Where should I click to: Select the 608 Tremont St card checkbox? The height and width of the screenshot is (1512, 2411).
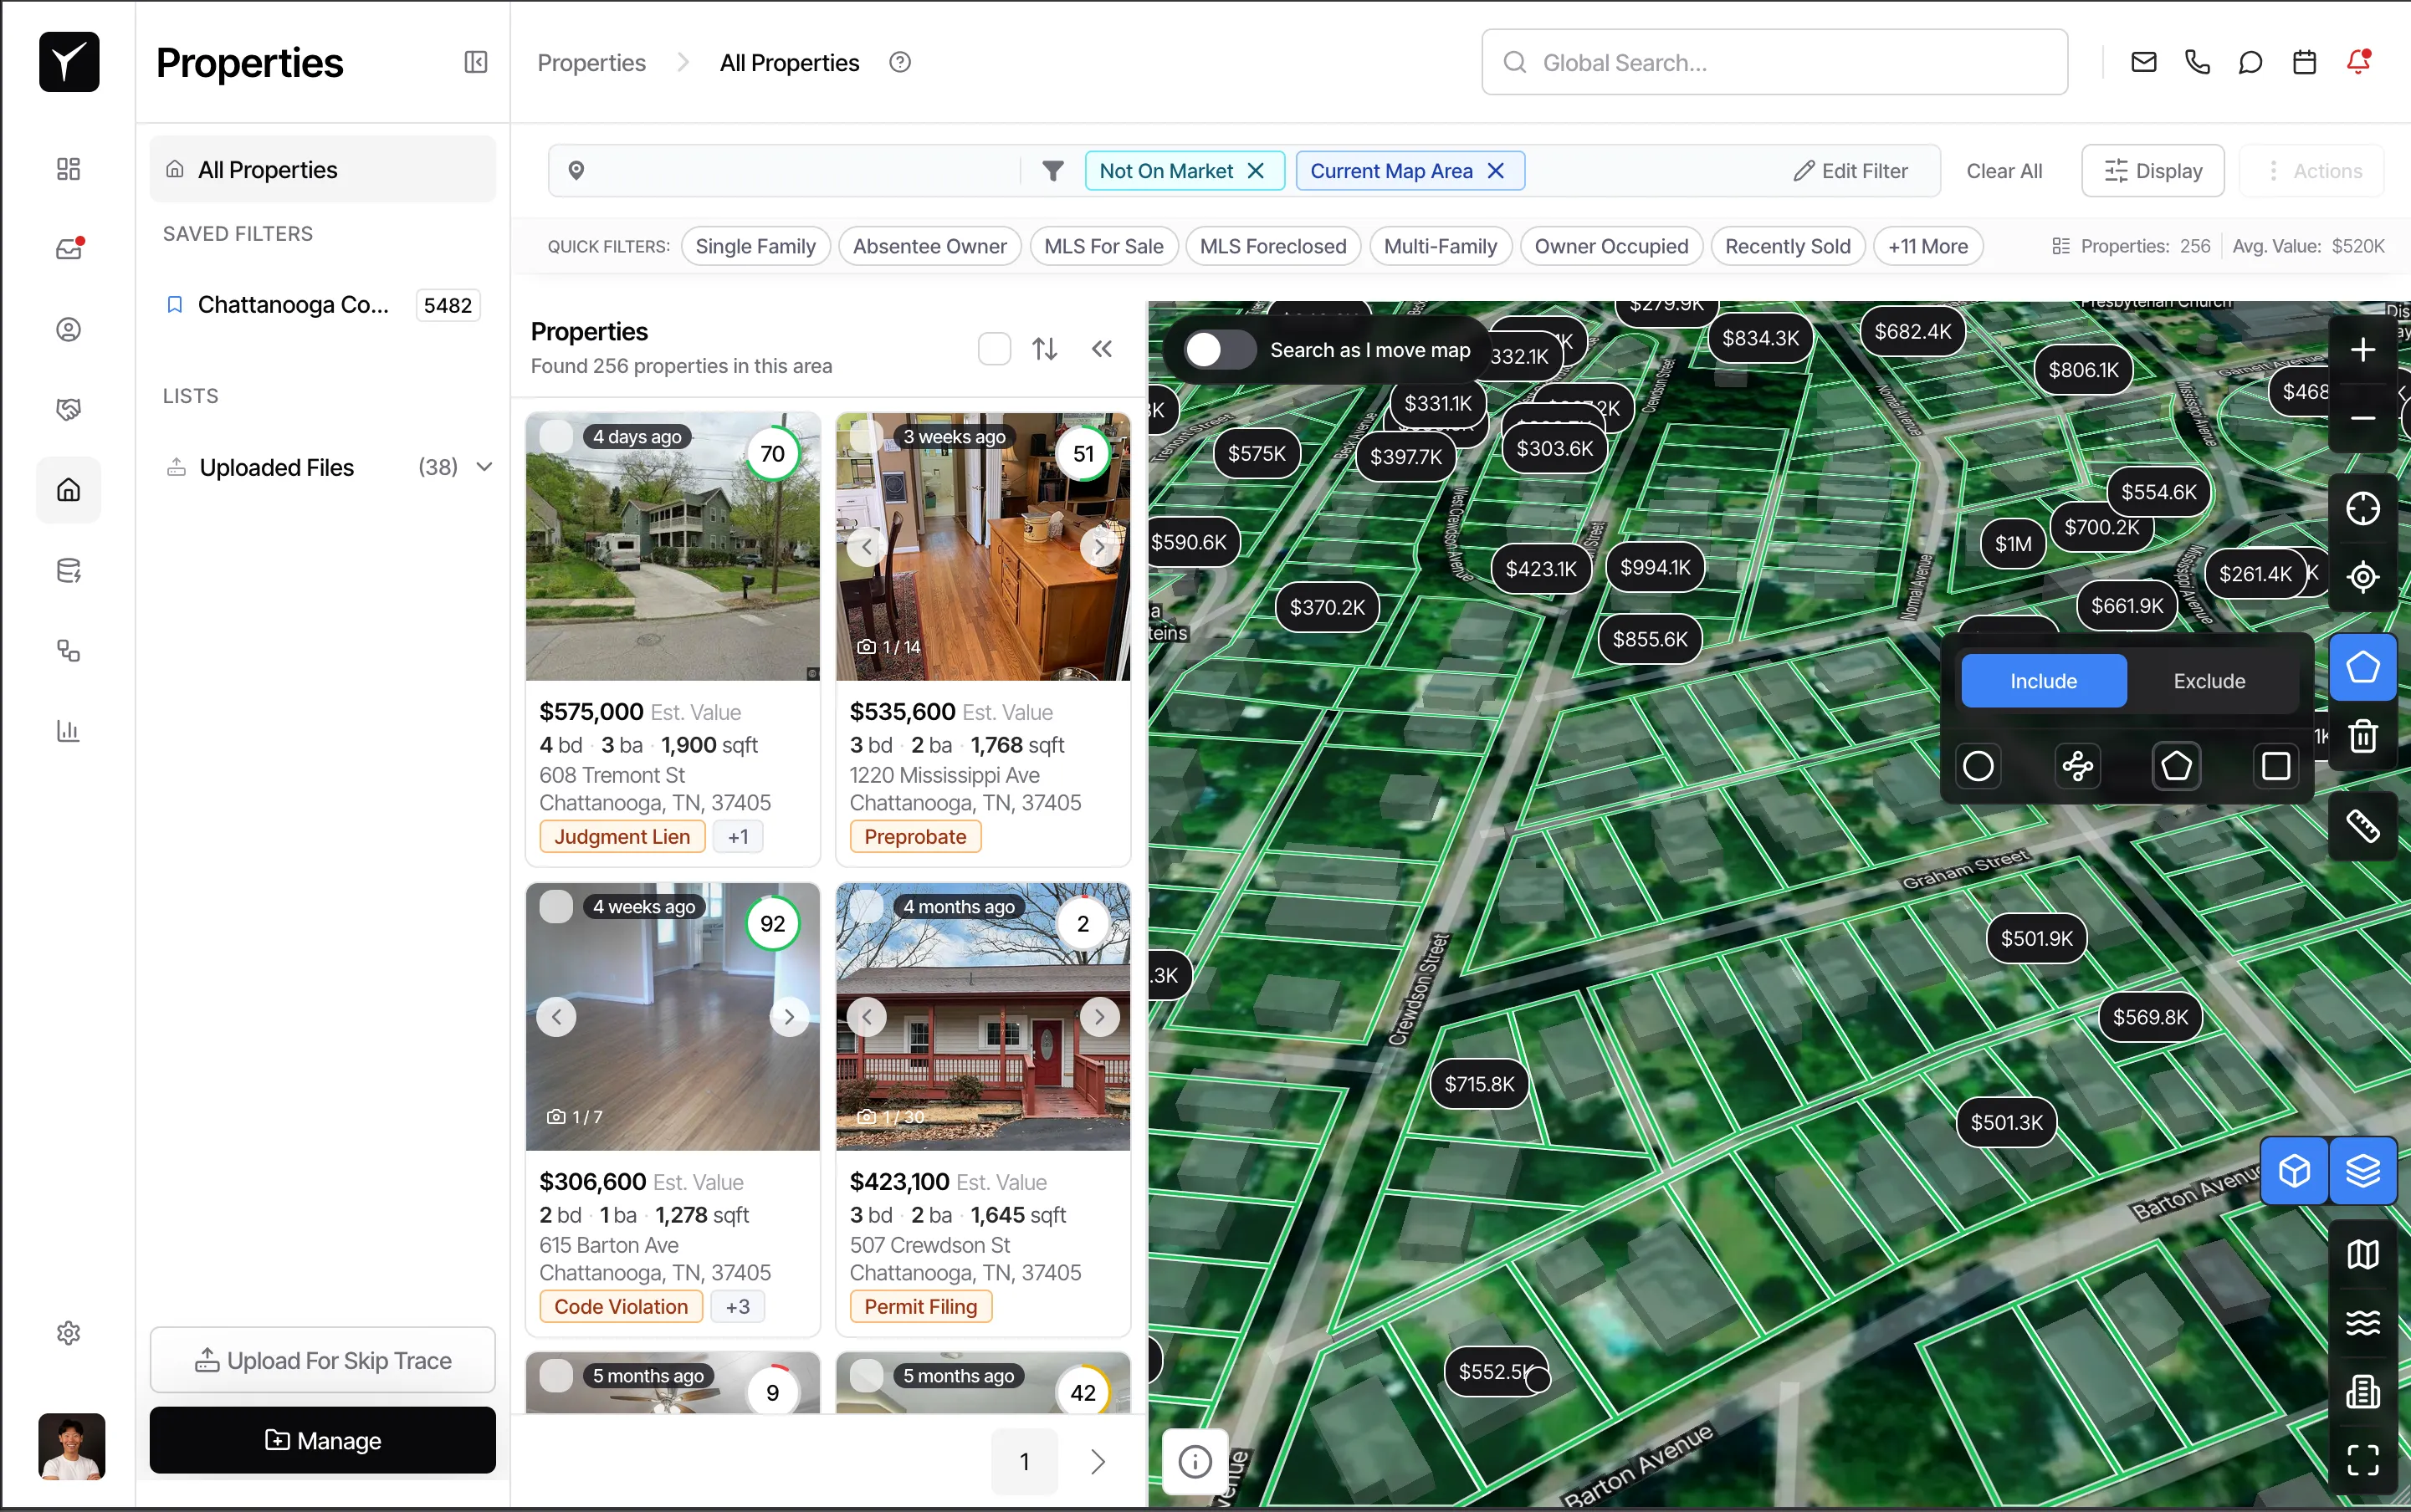point(556,436)
